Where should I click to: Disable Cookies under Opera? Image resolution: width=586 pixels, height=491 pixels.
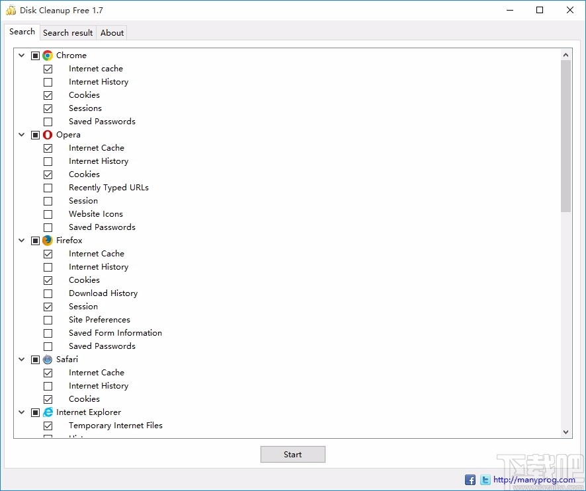[x=48, y=174]
